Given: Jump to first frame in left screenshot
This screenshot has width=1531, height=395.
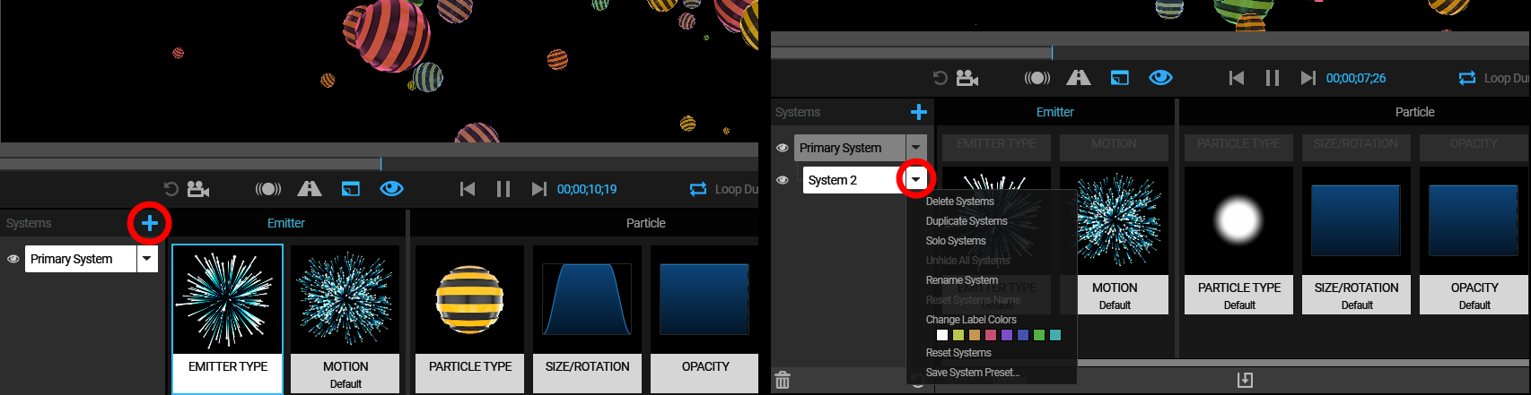Looking at the screenshot, I should tap(468, 189).
